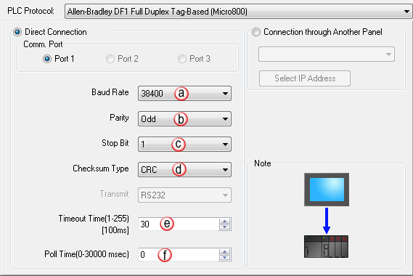Click the Poll Time input field
The height and width of the screenshot is (276, 413).
click(x=179, y=254)
